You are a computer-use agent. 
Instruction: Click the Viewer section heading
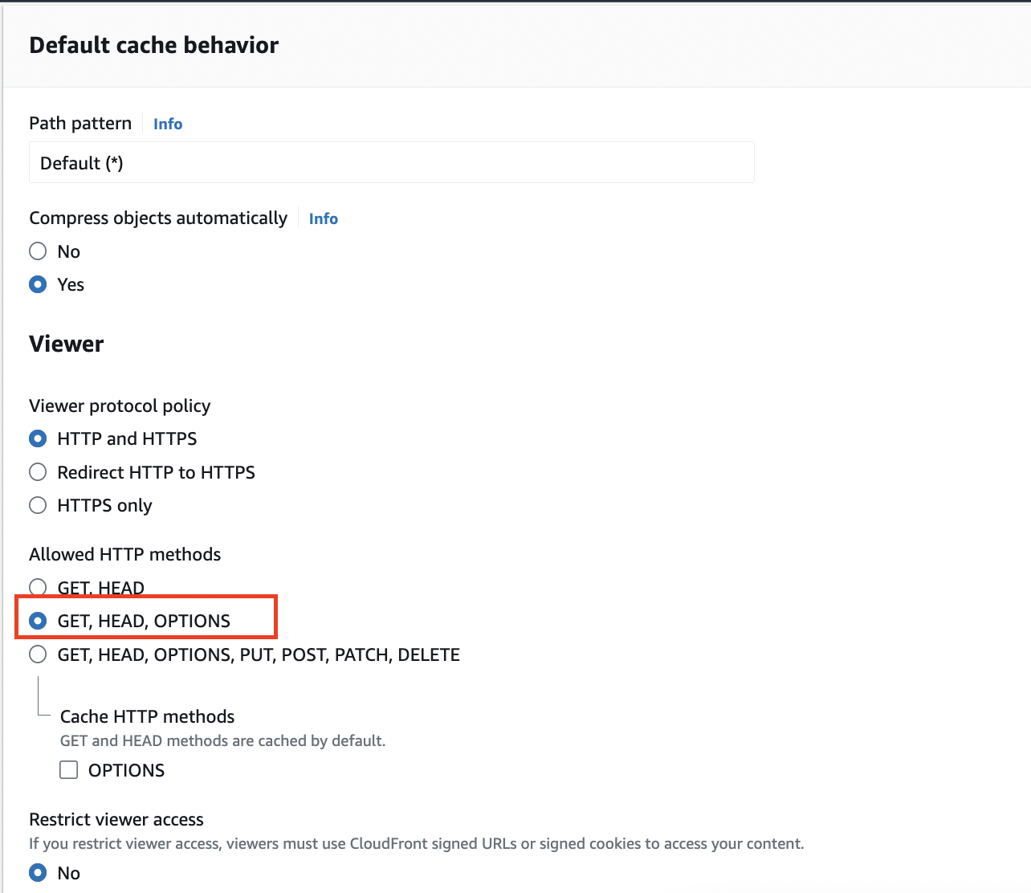coord(67,344)
